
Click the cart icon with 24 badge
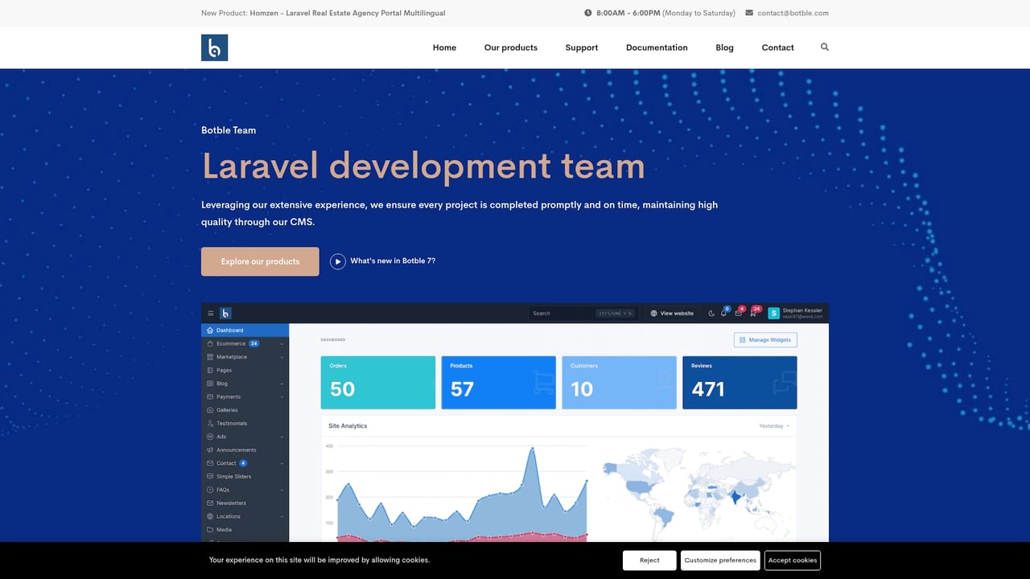click(x=753, y=314)
